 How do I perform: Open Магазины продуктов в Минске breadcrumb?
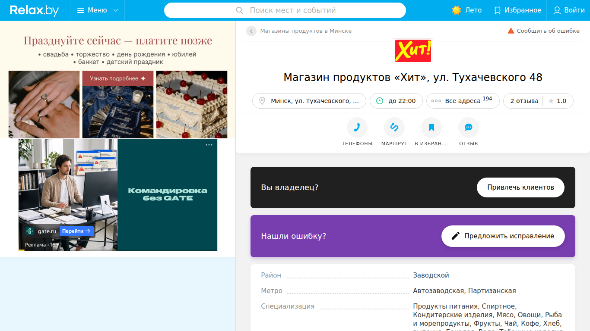[x=306, y=31]
